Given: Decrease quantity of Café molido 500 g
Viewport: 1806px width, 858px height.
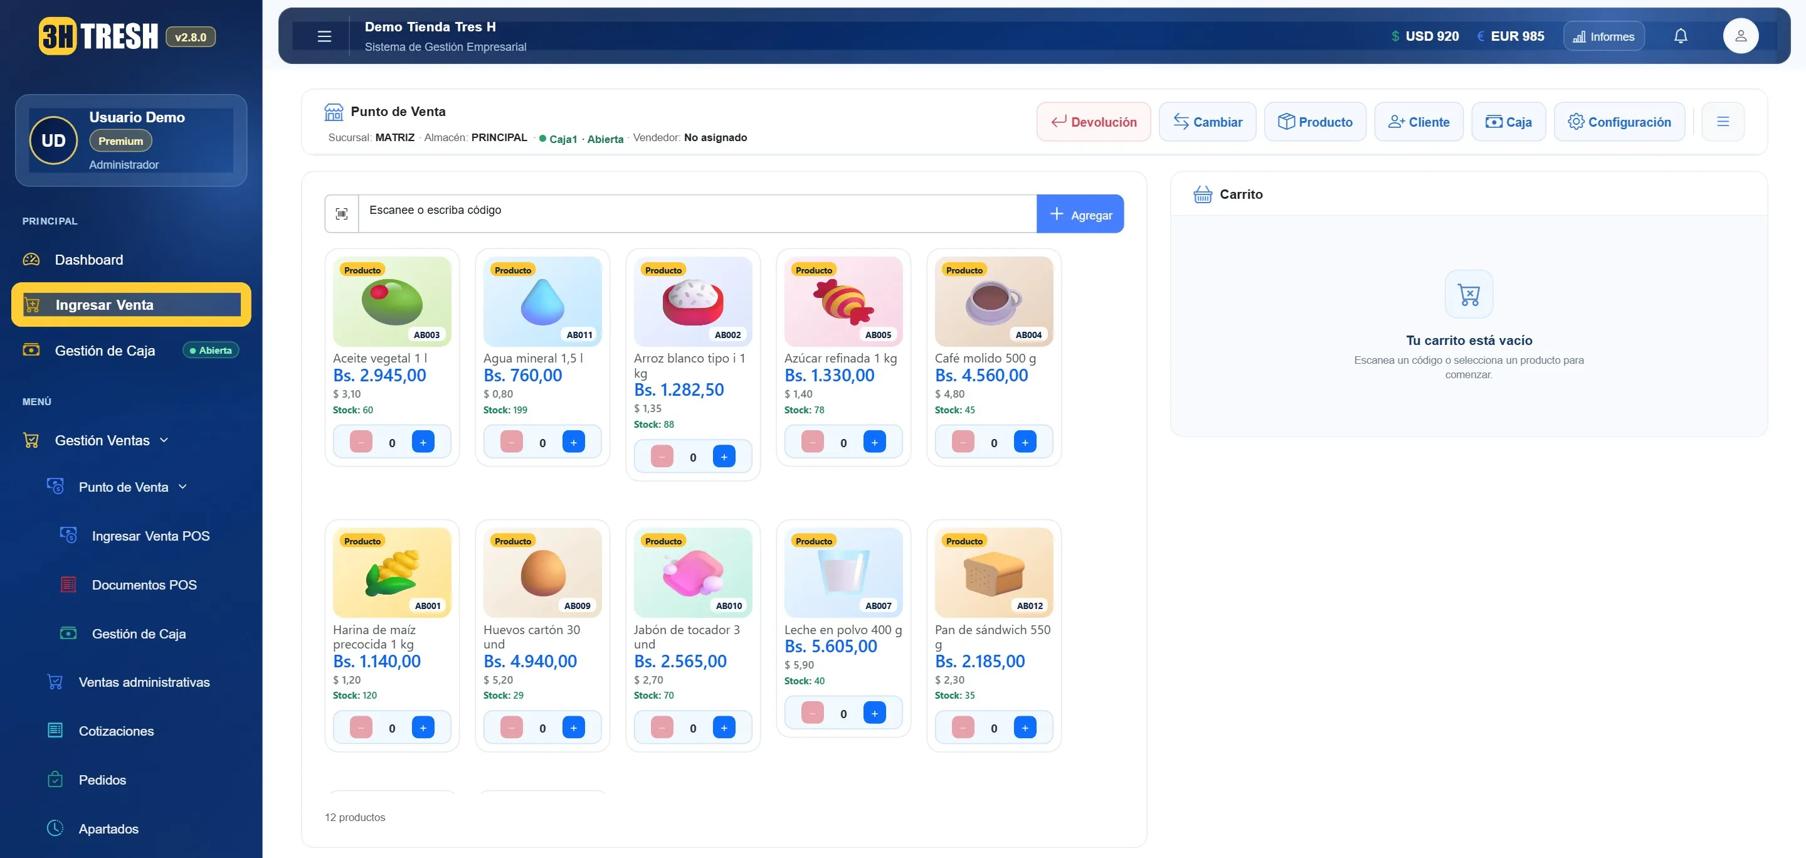Looking at the screenshot, I should [963, 442].
